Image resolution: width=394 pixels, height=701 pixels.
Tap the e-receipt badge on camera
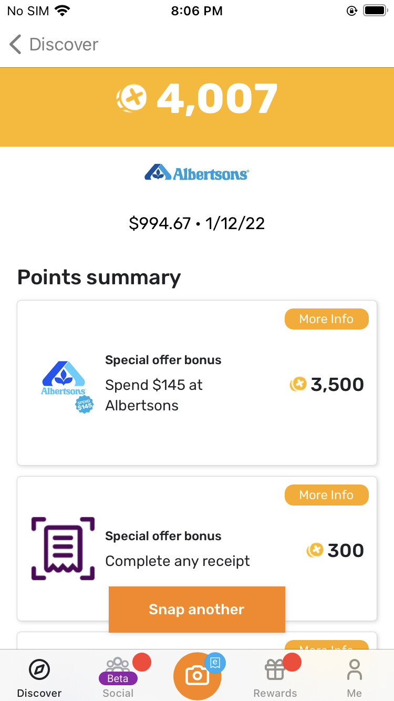(x=215, y=663)
